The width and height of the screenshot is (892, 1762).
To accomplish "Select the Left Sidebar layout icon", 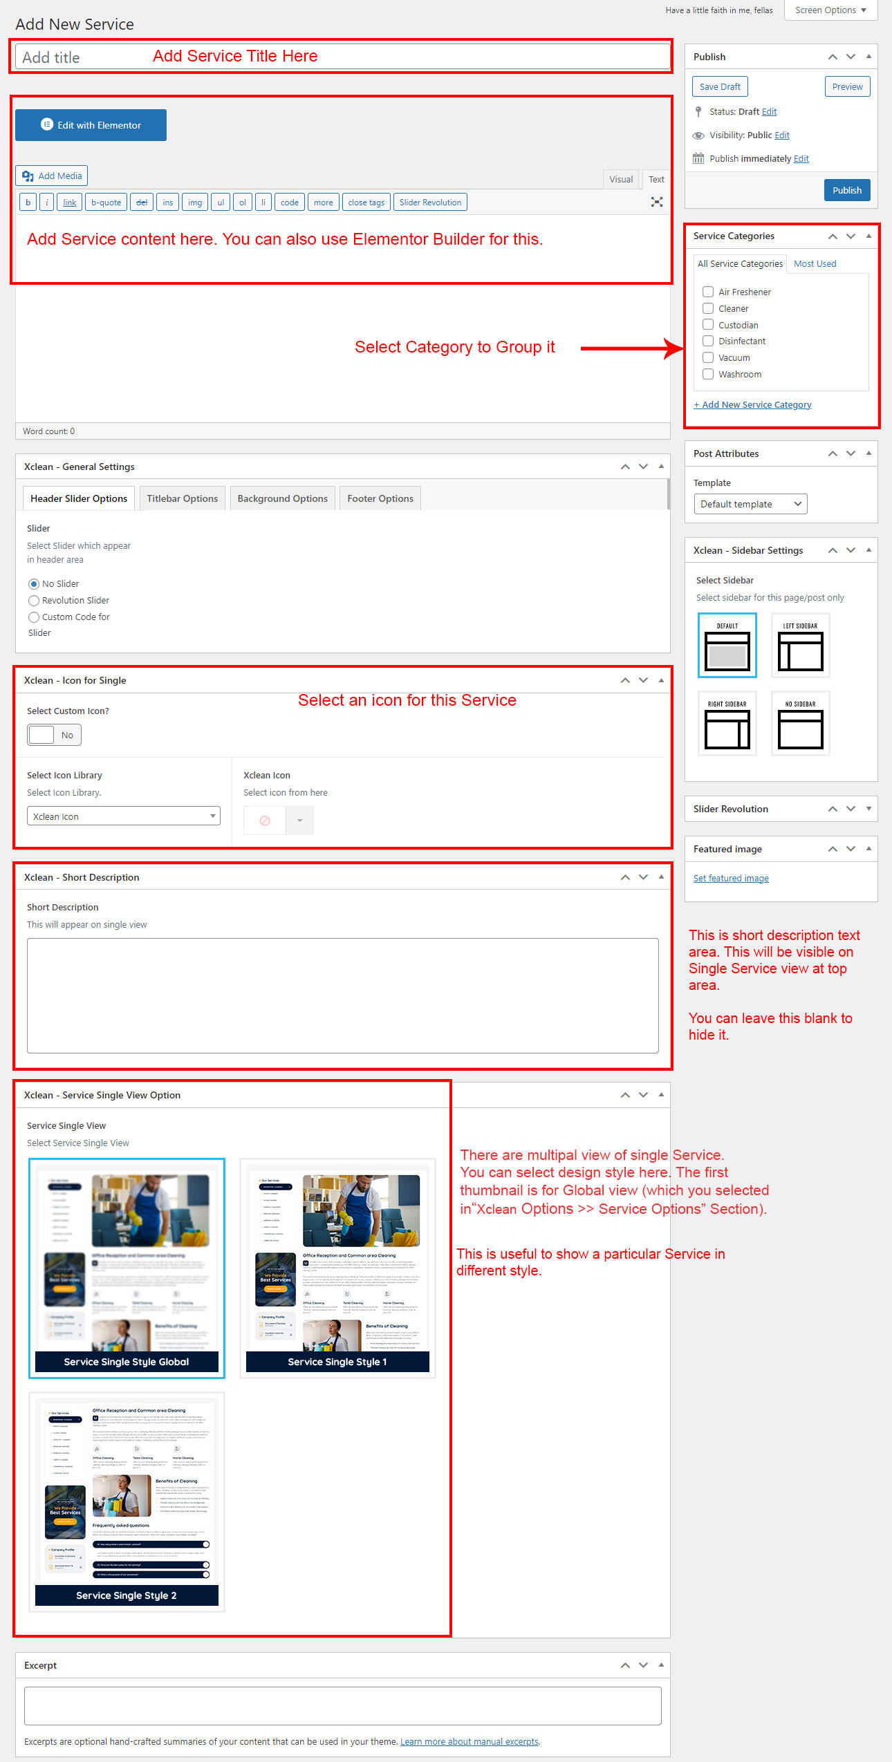I will point(800,646).
